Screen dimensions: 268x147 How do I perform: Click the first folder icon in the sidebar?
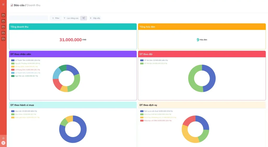pos(3,15)
